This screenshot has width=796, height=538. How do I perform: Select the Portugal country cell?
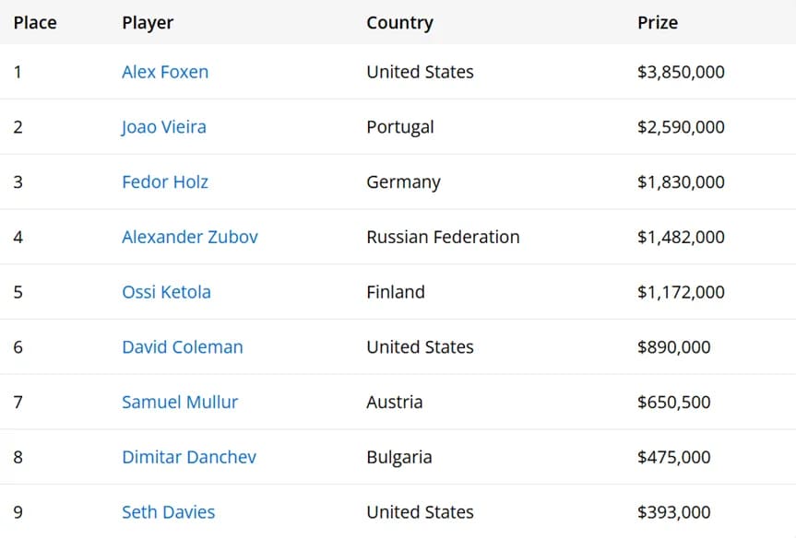coord(400,127)
